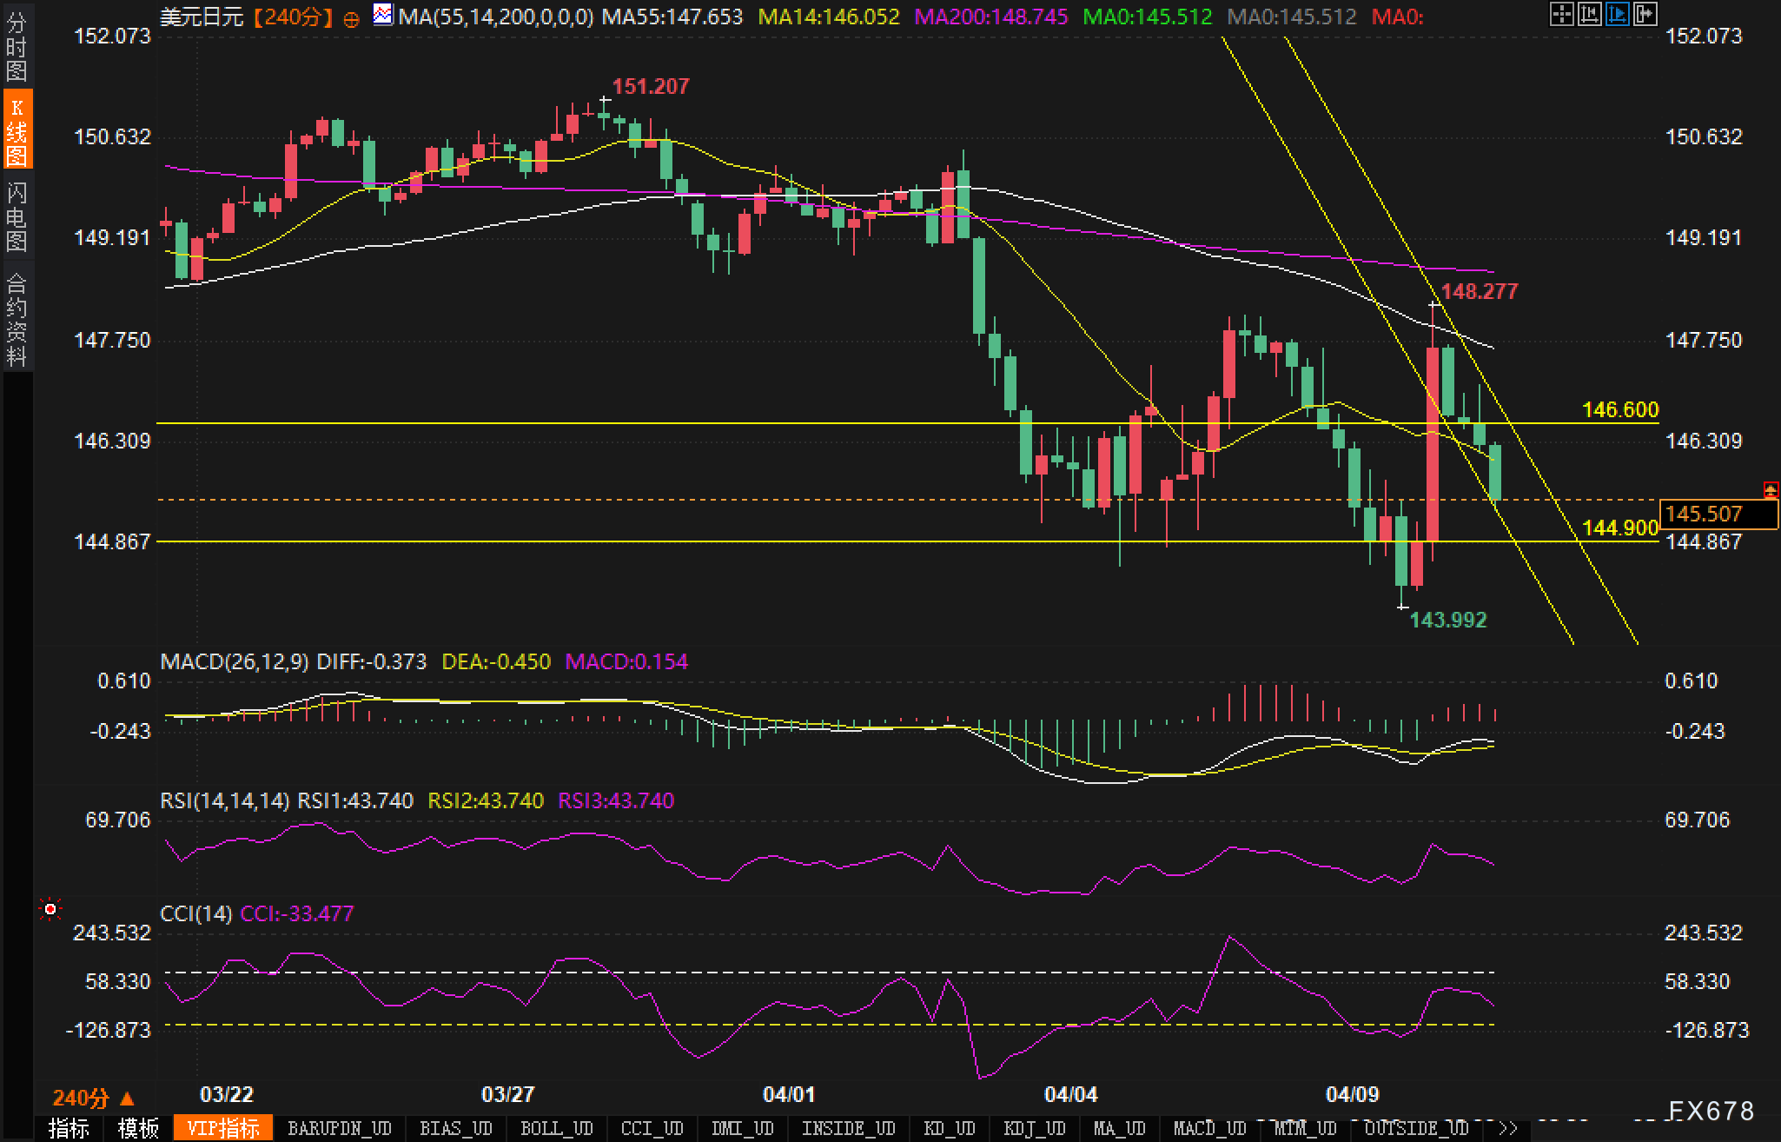Enable the BOLL_UD indicator
The width and height of the screenshot is (1781, 1142).
[556, 1129]
